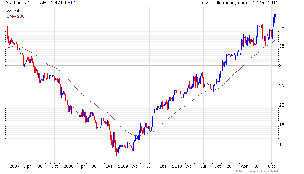Select the EMA 200 legend label
Image resolution: width=304 pixels, height=174 pixels.
coord(16,16)
